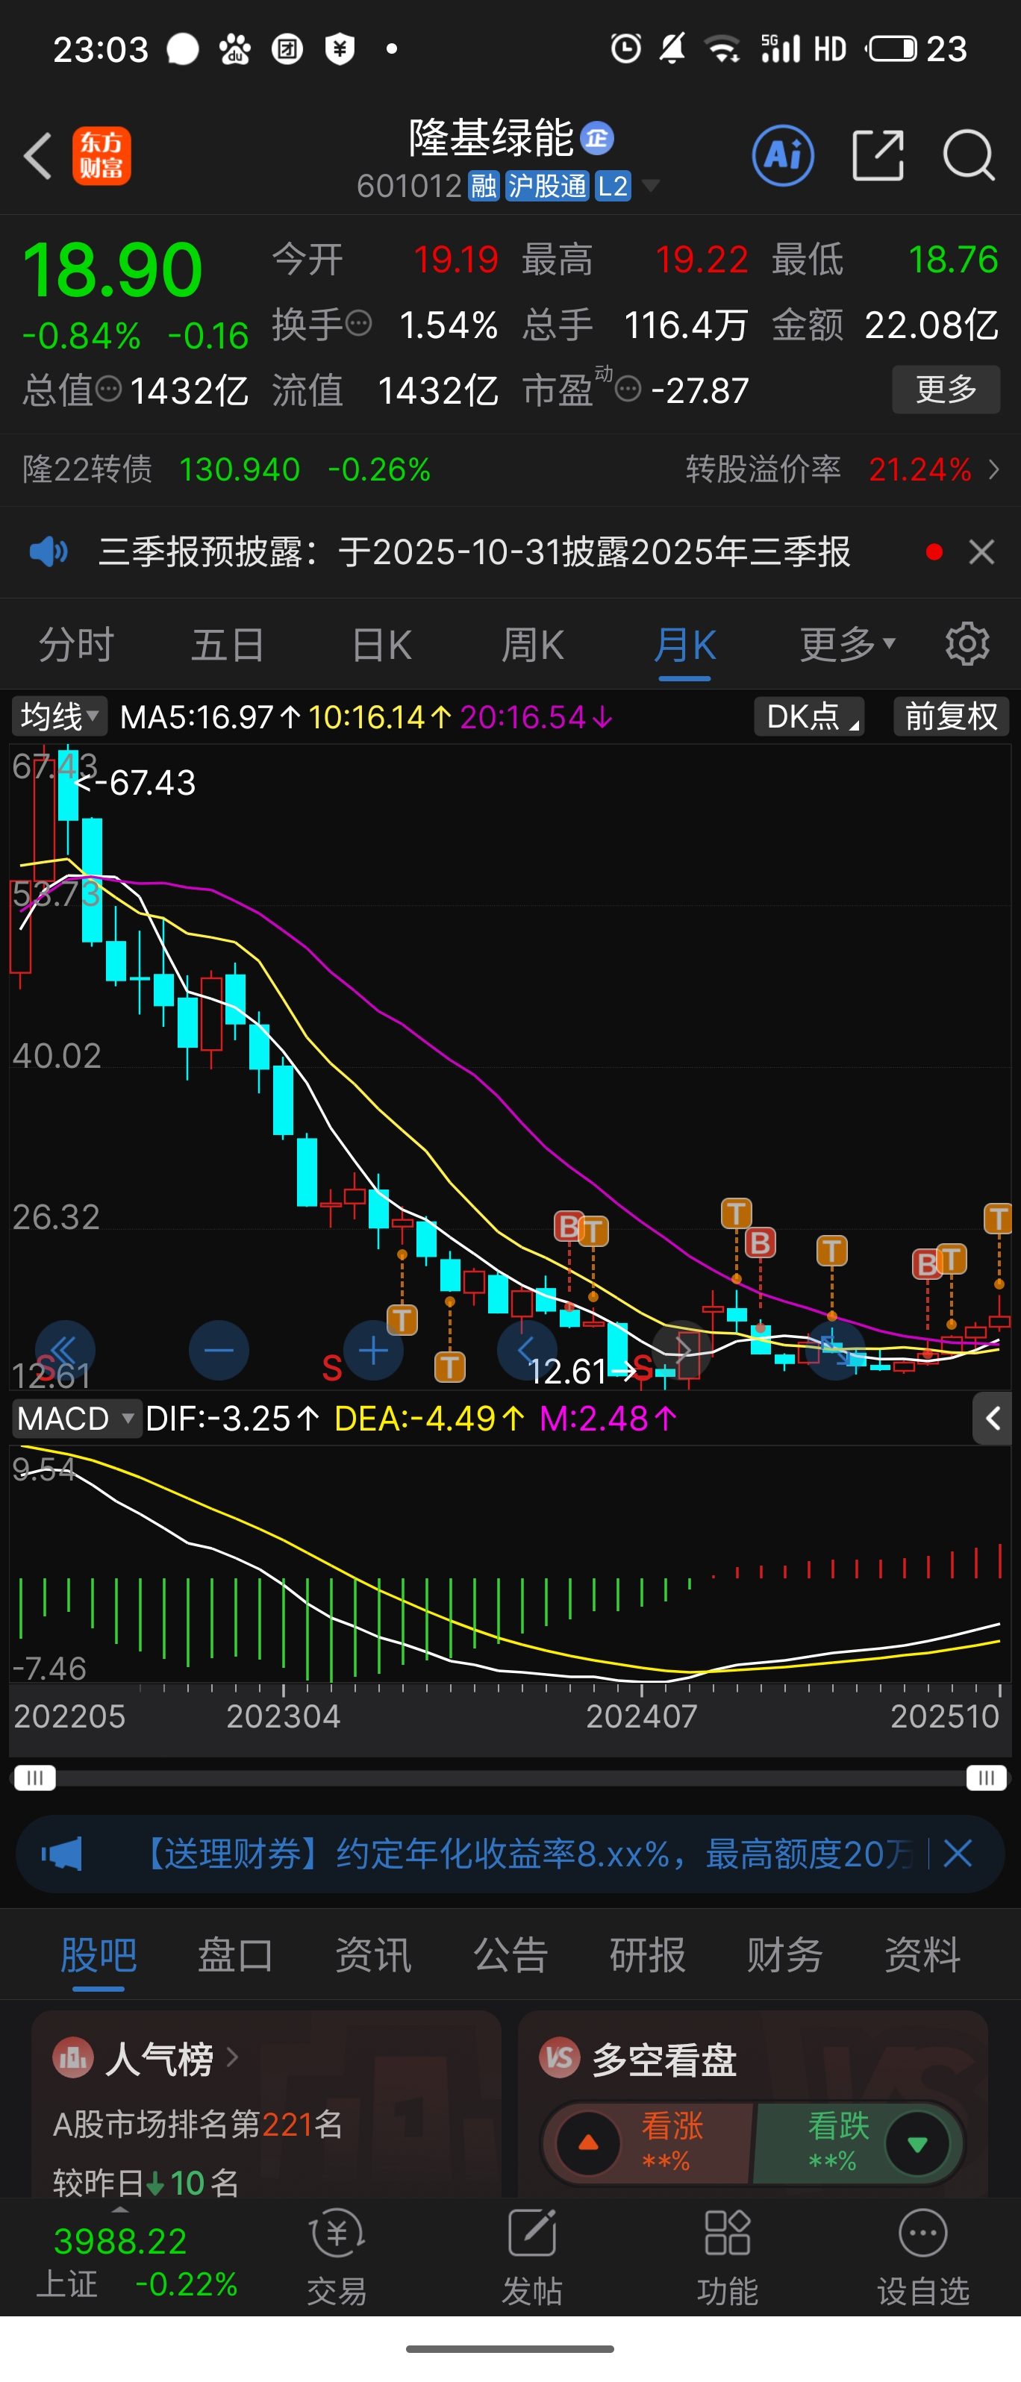Grab the right range slider handle
Viewport: 1021px width, 2382px height.
point(986,1778)
